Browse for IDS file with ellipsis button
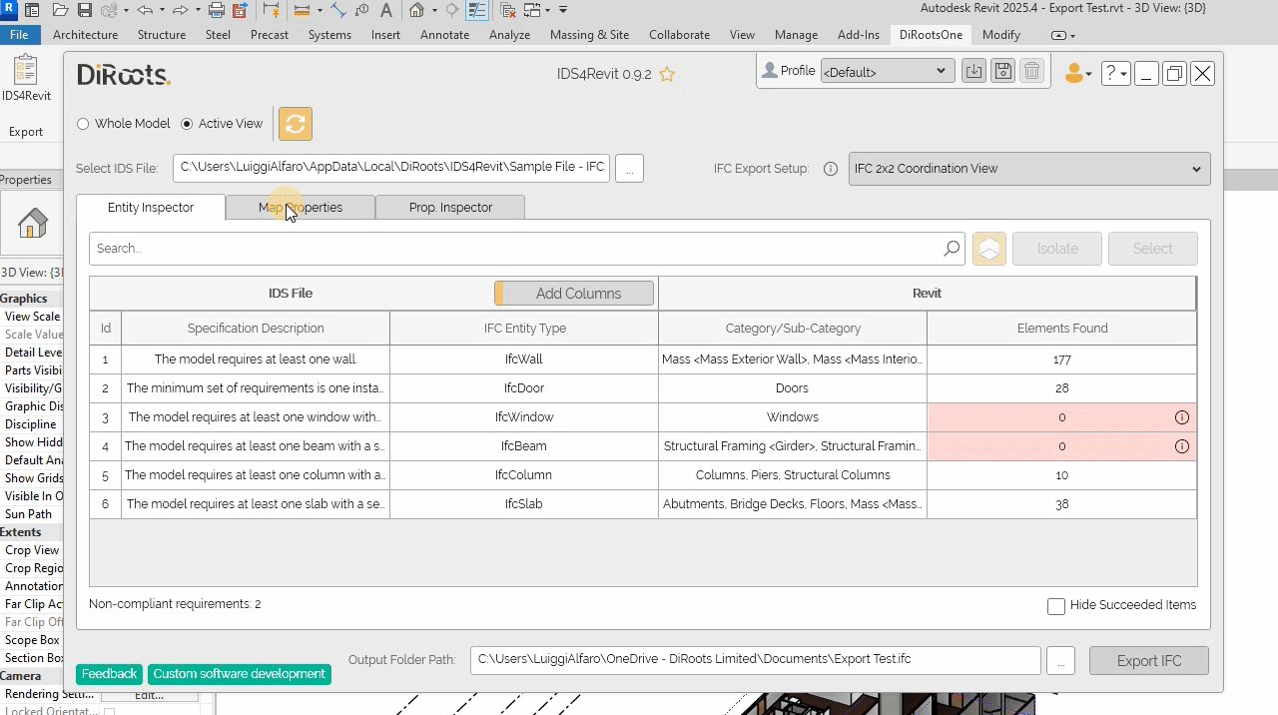 [x=629, y=169]
